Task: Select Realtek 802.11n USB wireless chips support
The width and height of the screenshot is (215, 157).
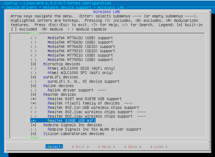Action: tap(93, 107)
